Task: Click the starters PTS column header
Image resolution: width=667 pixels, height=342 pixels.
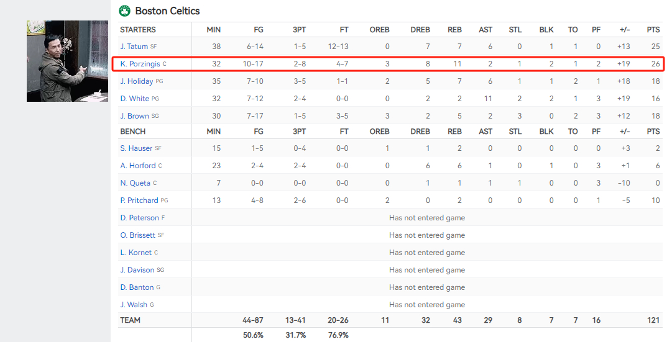Action: pos(653,30)
